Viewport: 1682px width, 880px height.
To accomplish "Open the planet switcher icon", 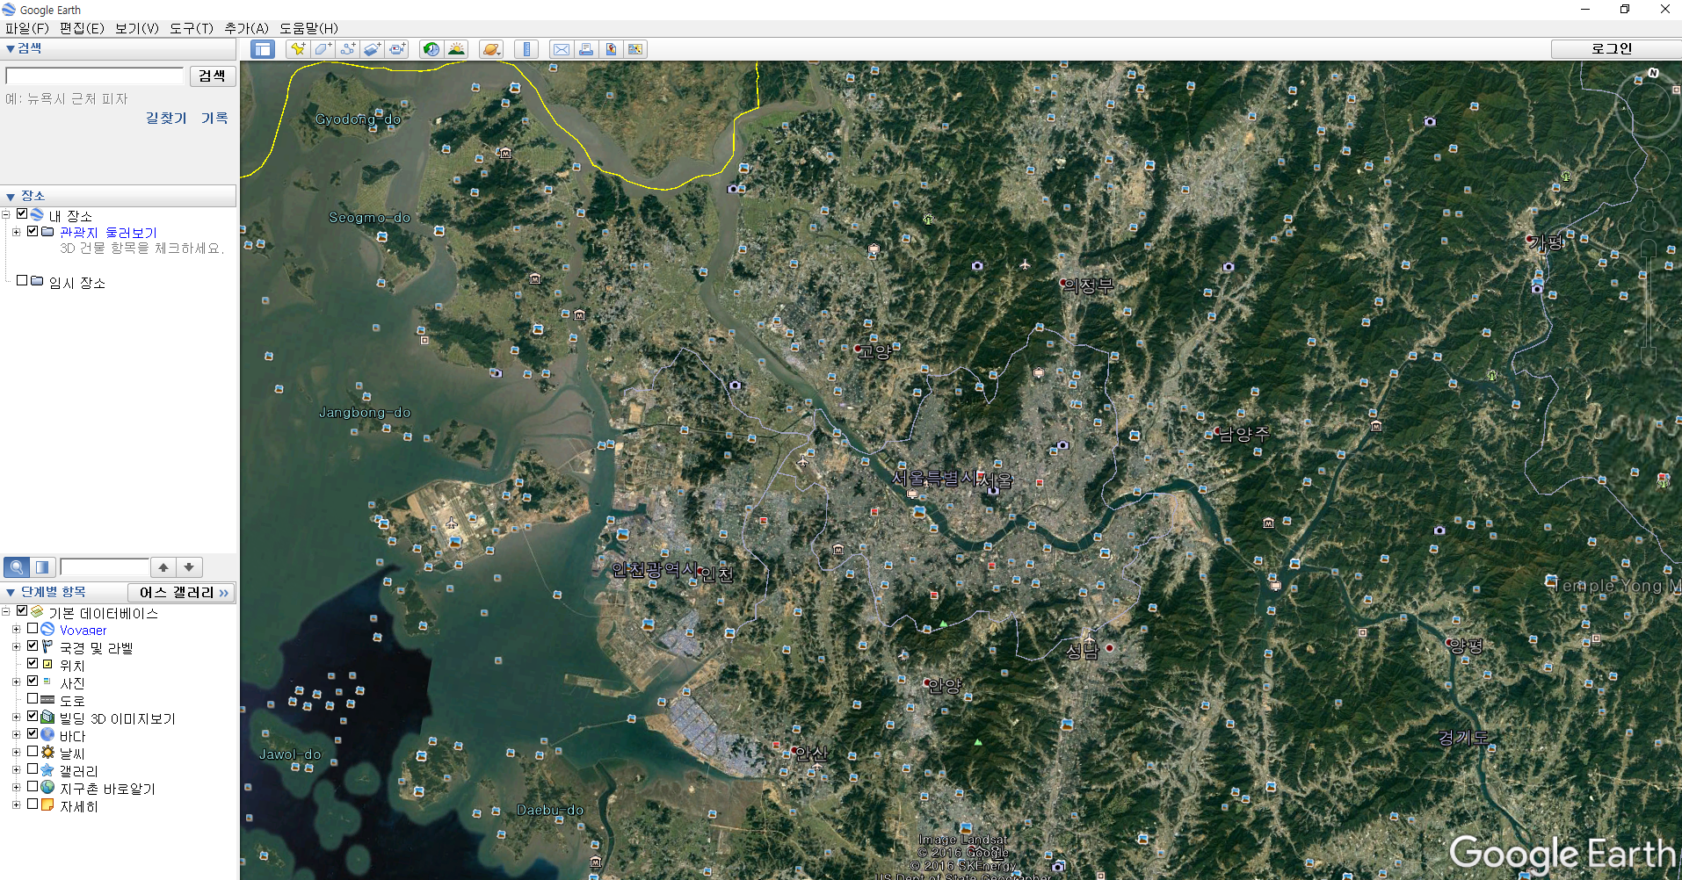I will click(491, 49).
